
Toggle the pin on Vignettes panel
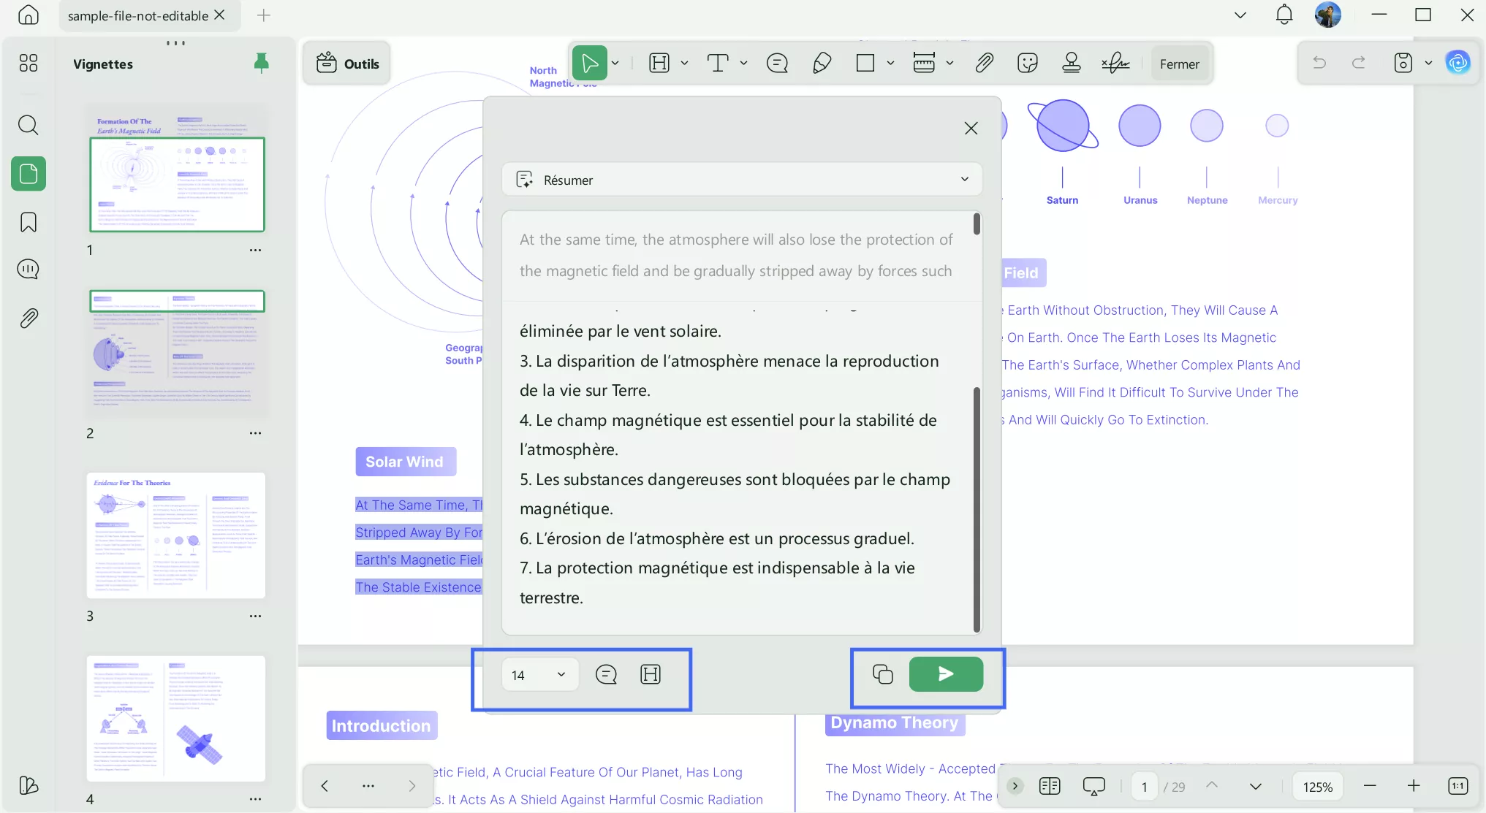tap(261, 64)
